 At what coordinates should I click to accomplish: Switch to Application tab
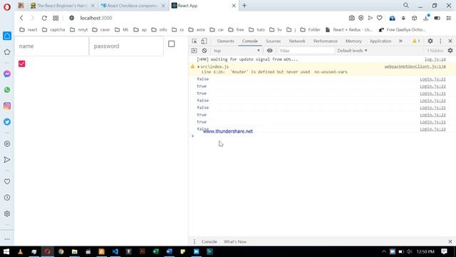coord(380,41)
